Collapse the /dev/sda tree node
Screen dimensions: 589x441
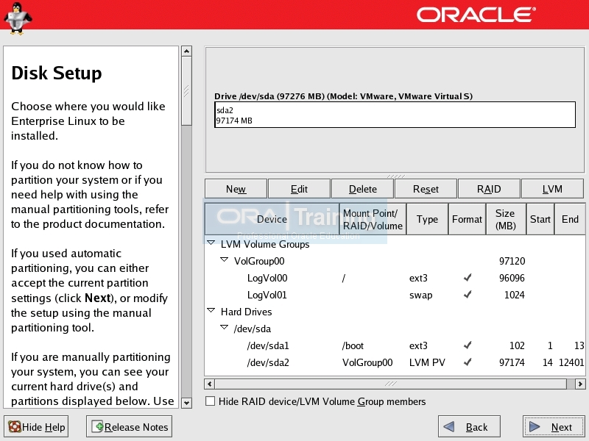click(x=225, y=327)
